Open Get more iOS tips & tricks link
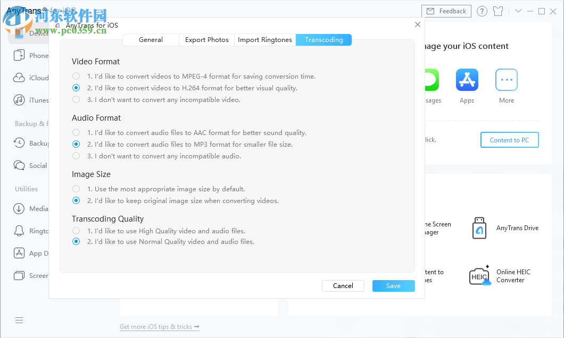564x338 pixels. click(x=159, y=327)
